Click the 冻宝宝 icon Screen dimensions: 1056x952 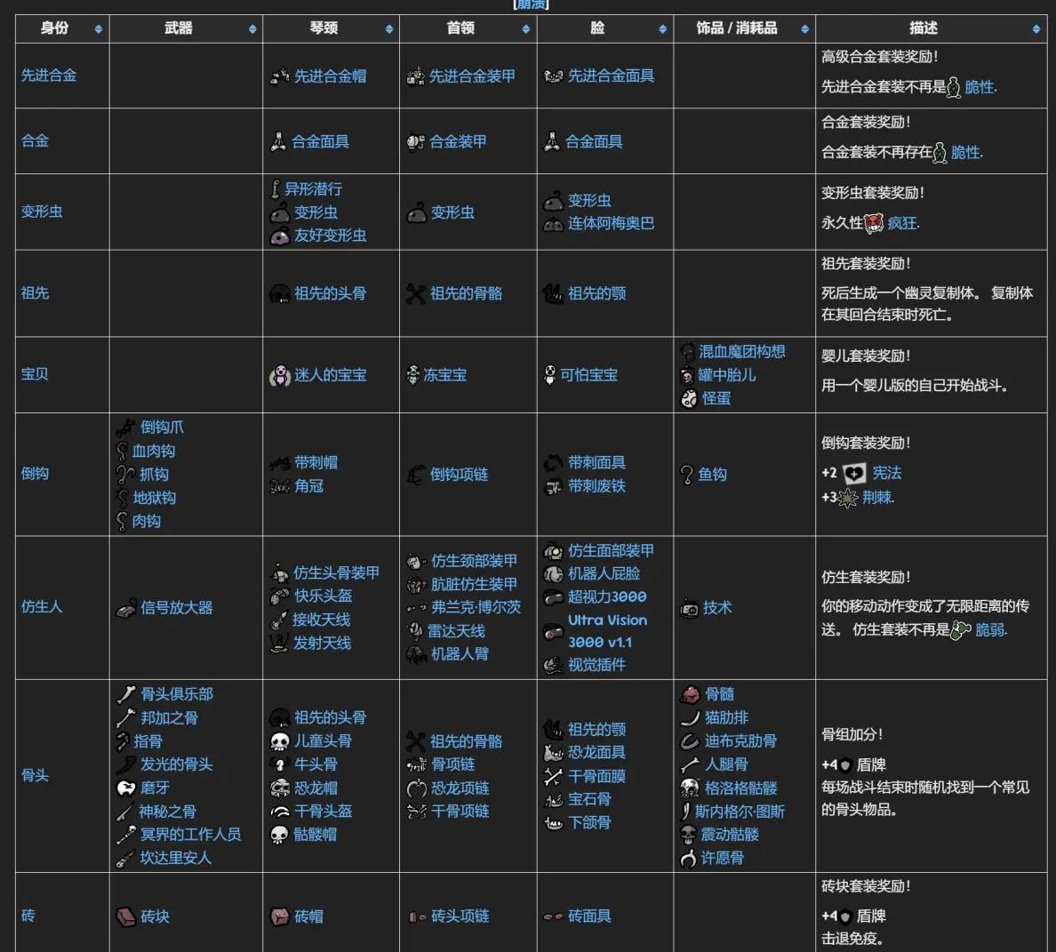point(412,375)
